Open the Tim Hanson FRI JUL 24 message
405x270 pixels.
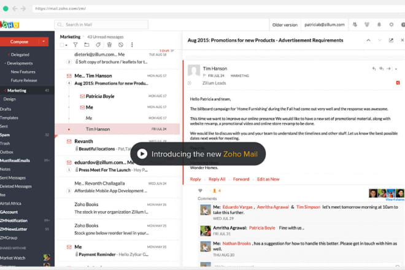pyautogui.click(x=118, y=129)
